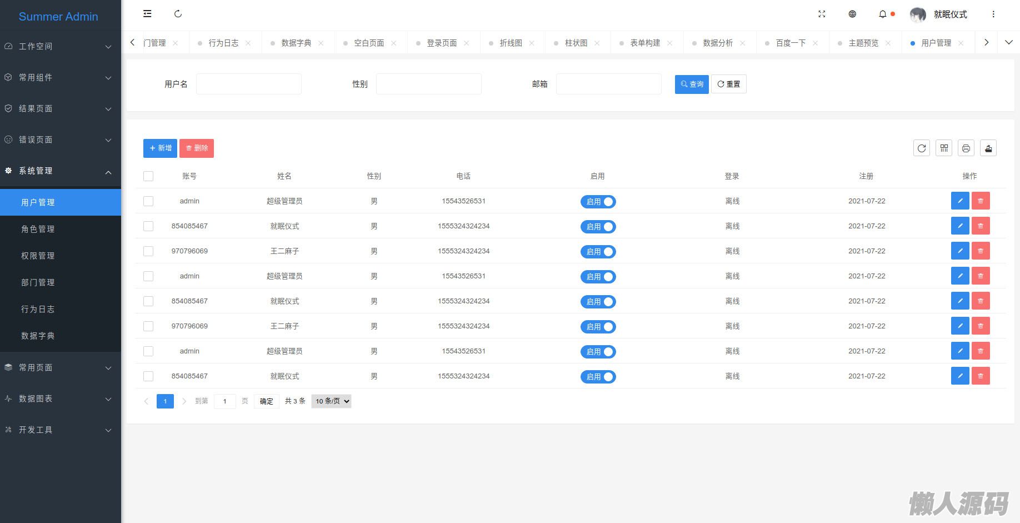
Task: Open the 10 条/页 page size dropdown
Action: pyautogui.click(x=332, y=401)
